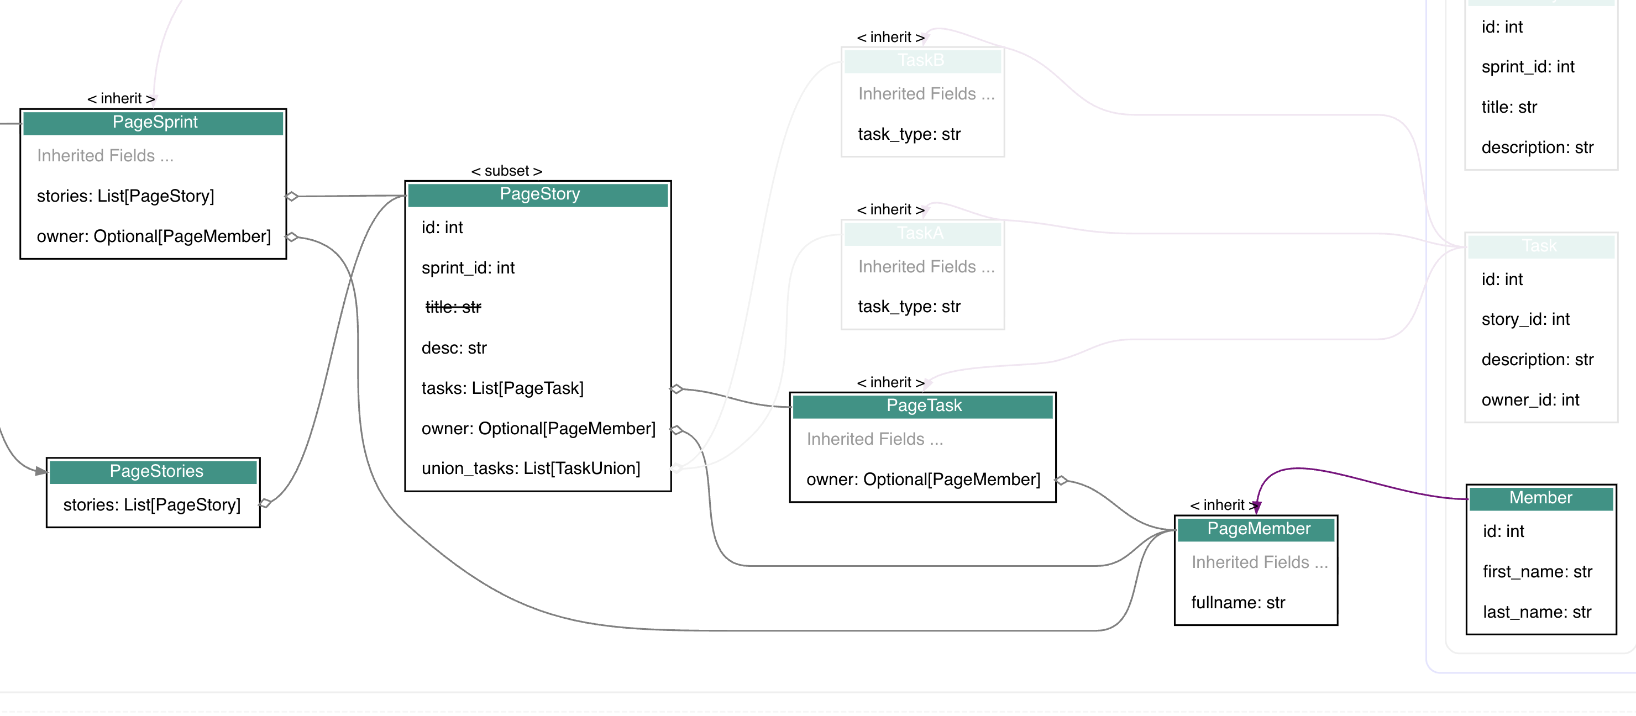Click tasks: List[PageTask] field in PageStory

tap(502, 388)
